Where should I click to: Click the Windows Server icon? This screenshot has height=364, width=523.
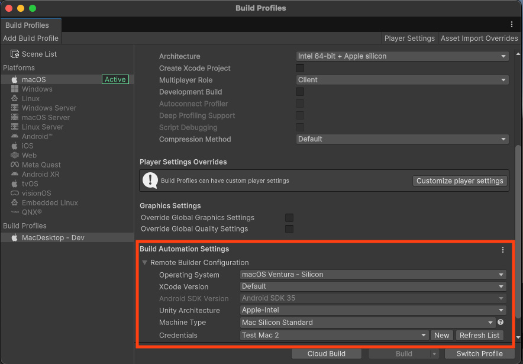(x=15, y=108)
